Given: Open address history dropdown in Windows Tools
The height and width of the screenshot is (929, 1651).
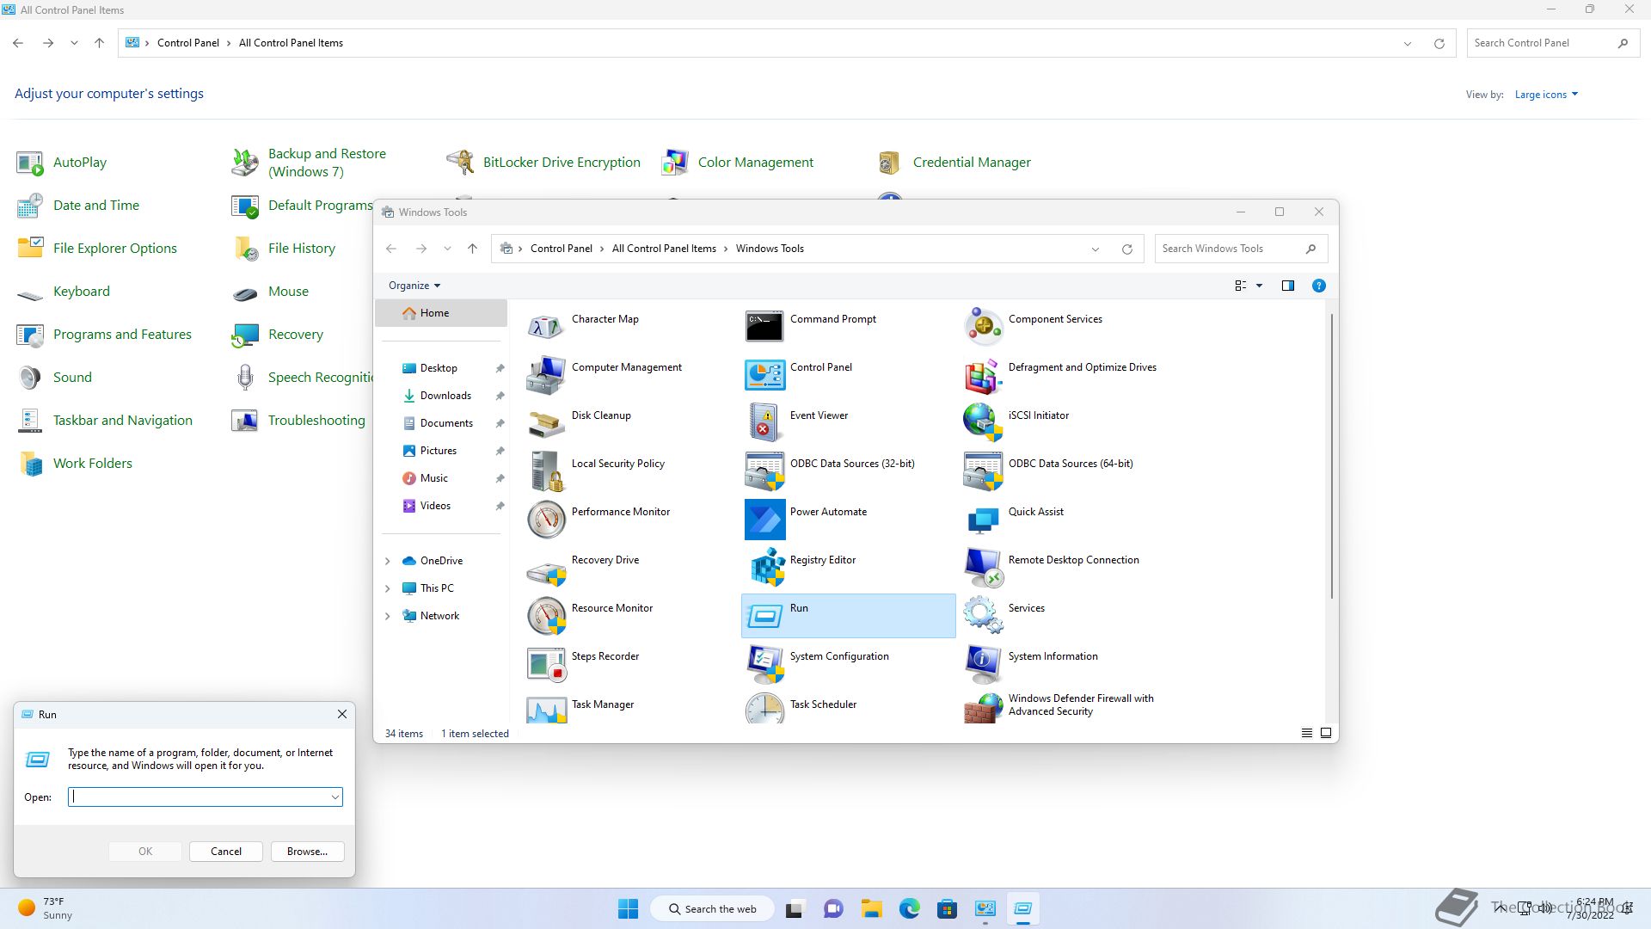Looking at the screenshot, I should pyautogui.click(x=1096, y=249).
